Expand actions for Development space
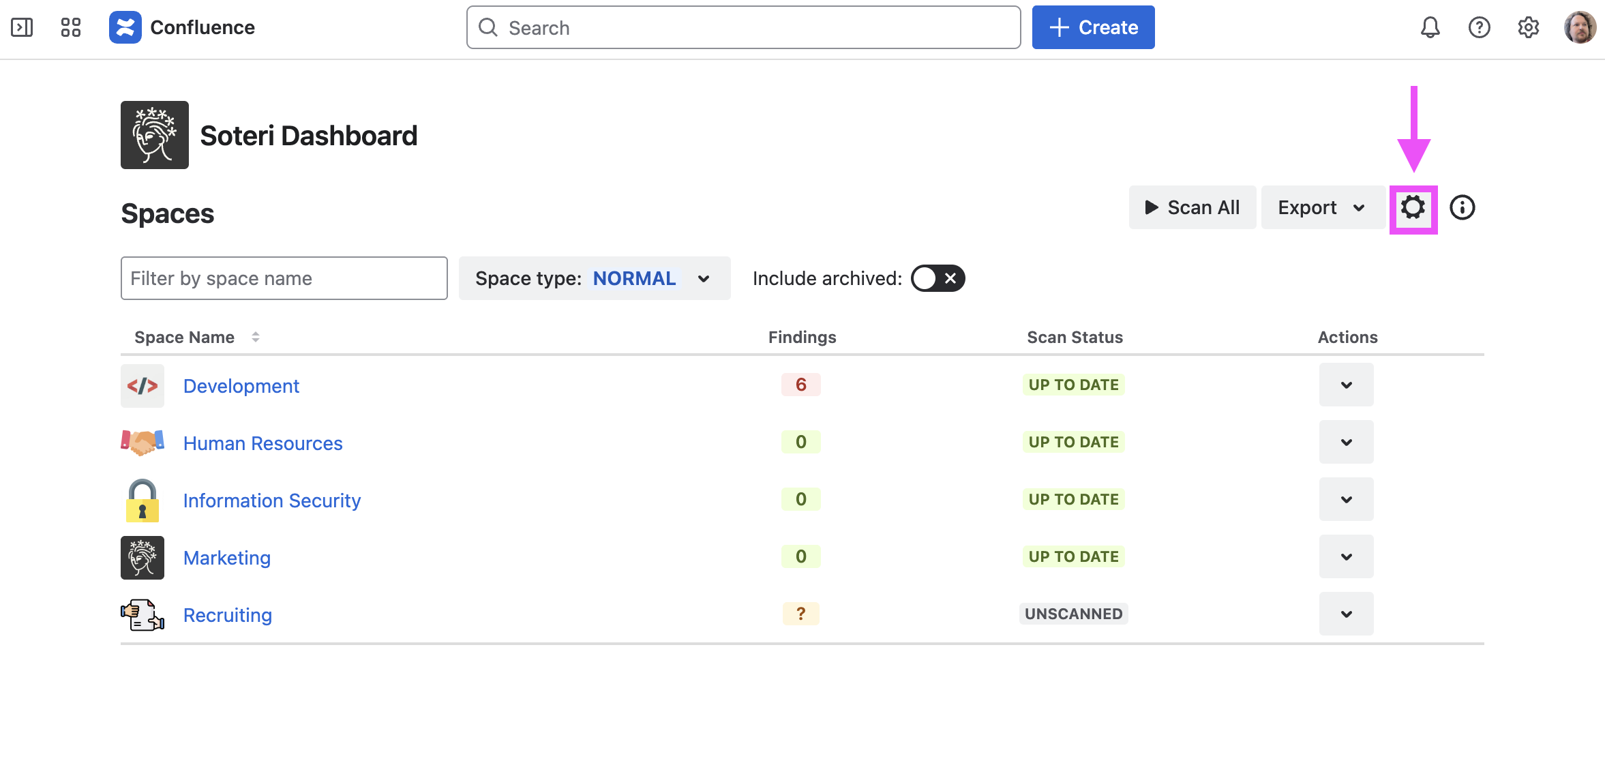Viewport: 1605px width, 776px height. click(x=1346, y=385)
